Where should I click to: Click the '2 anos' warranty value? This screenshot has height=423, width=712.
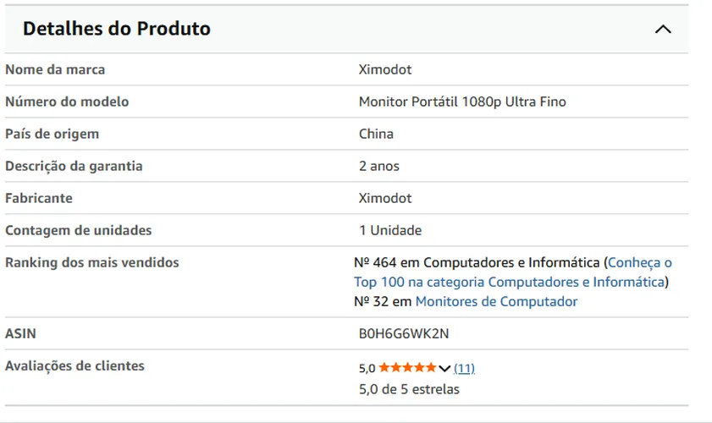point(379,166)
